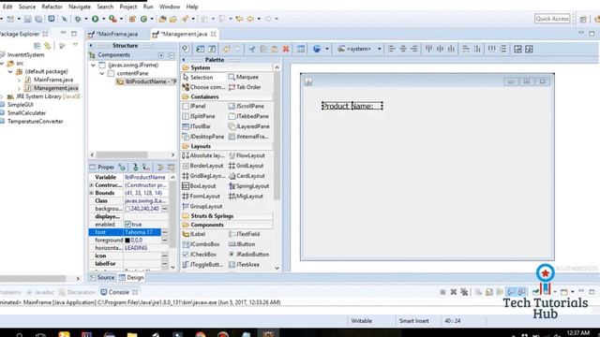Select the JLabel palette component
Screen dimensions: 600x337
(194, 234)
